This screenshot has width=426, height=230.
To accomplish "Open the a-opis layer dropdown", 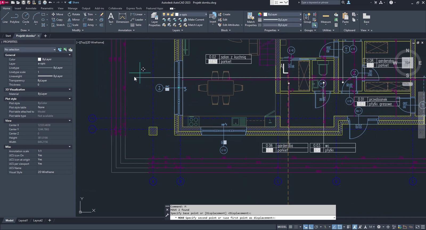I will (192, 14).
